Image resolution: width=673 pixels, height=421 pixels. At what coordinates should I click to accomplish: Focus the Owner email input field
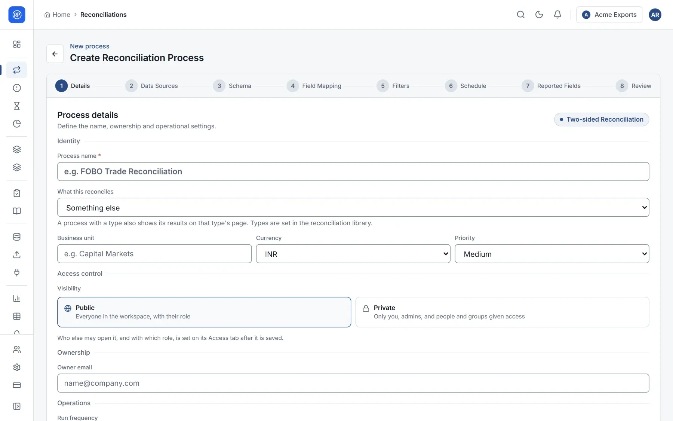pos(353,383)
